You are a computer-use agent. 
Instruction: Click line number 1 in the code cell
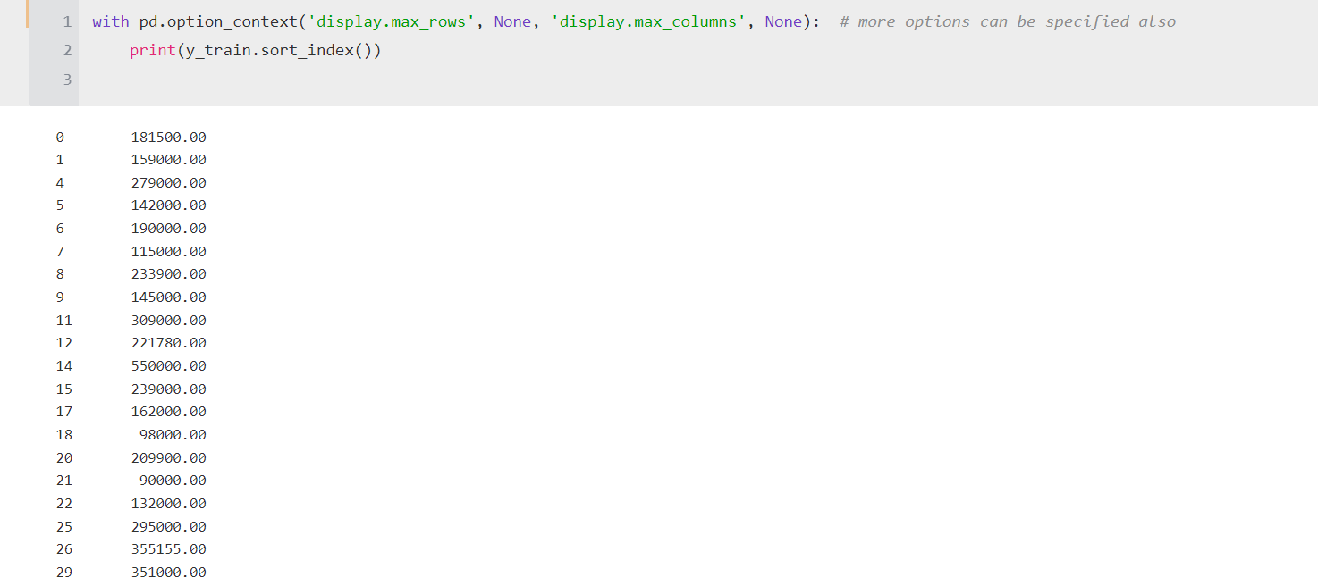(x=67, y=21)
